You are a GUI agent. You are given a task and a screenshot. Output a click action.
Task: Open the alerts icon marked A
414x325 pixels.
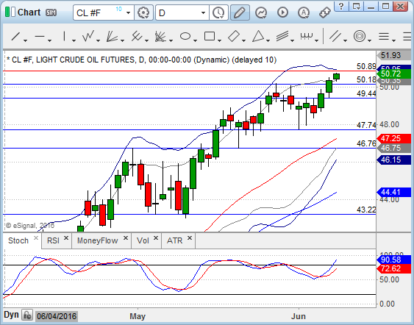(x=304, y=12)
